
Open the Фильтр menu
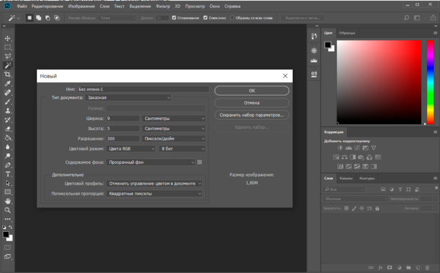[x=163, y=5]
